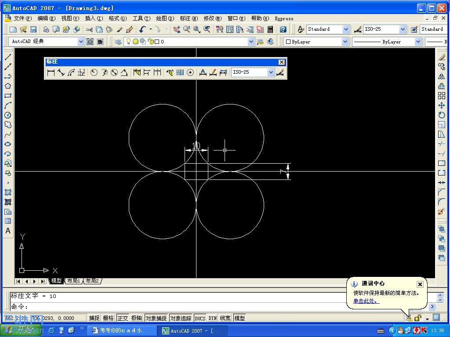Expand the undo history arrow

(150, 29)
